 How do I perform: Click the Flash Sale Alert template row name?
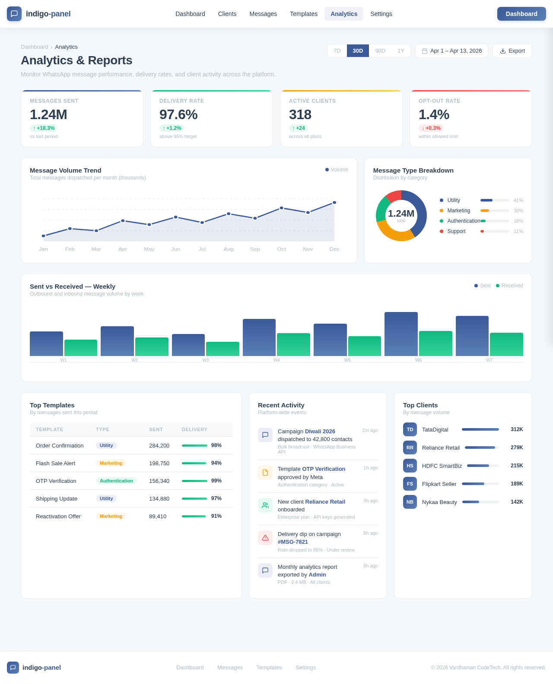click(x=55, y=463)
